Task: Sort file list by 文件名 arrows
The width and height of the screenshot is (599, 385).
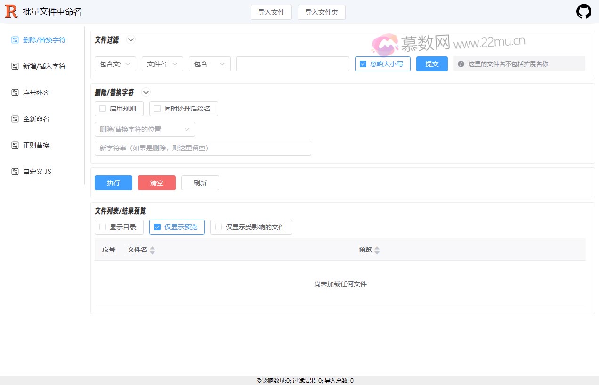Action: coord(152,250)
